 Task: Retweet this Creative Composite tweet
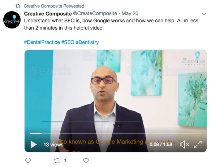pos(57,161)
